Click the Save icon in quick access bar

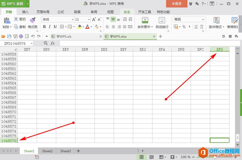pos(9,36)
